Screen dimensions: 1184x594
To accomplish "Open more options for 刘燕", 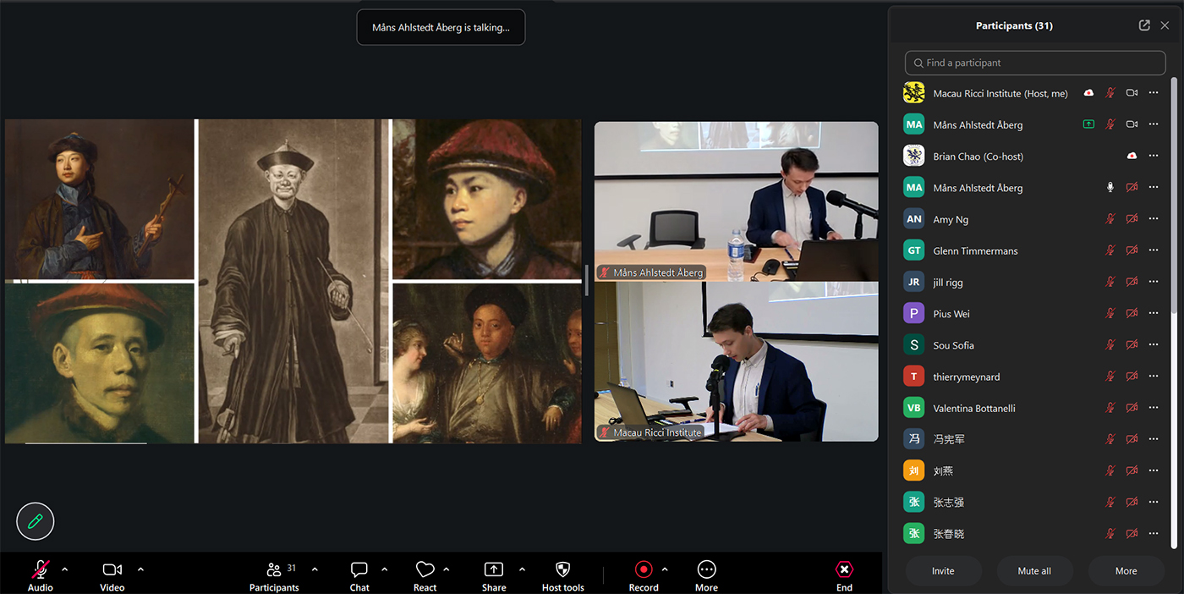I will [1154, 470].
